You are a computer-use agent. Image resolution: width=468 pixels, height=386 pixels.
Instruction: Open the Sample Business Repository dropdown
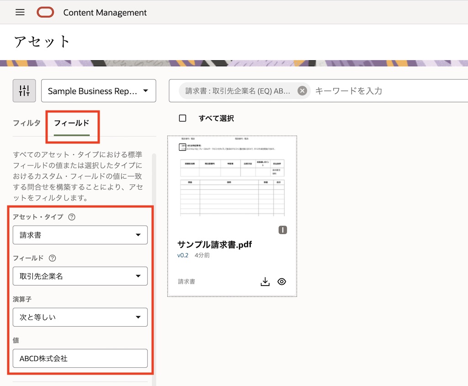tap(98, 91)
